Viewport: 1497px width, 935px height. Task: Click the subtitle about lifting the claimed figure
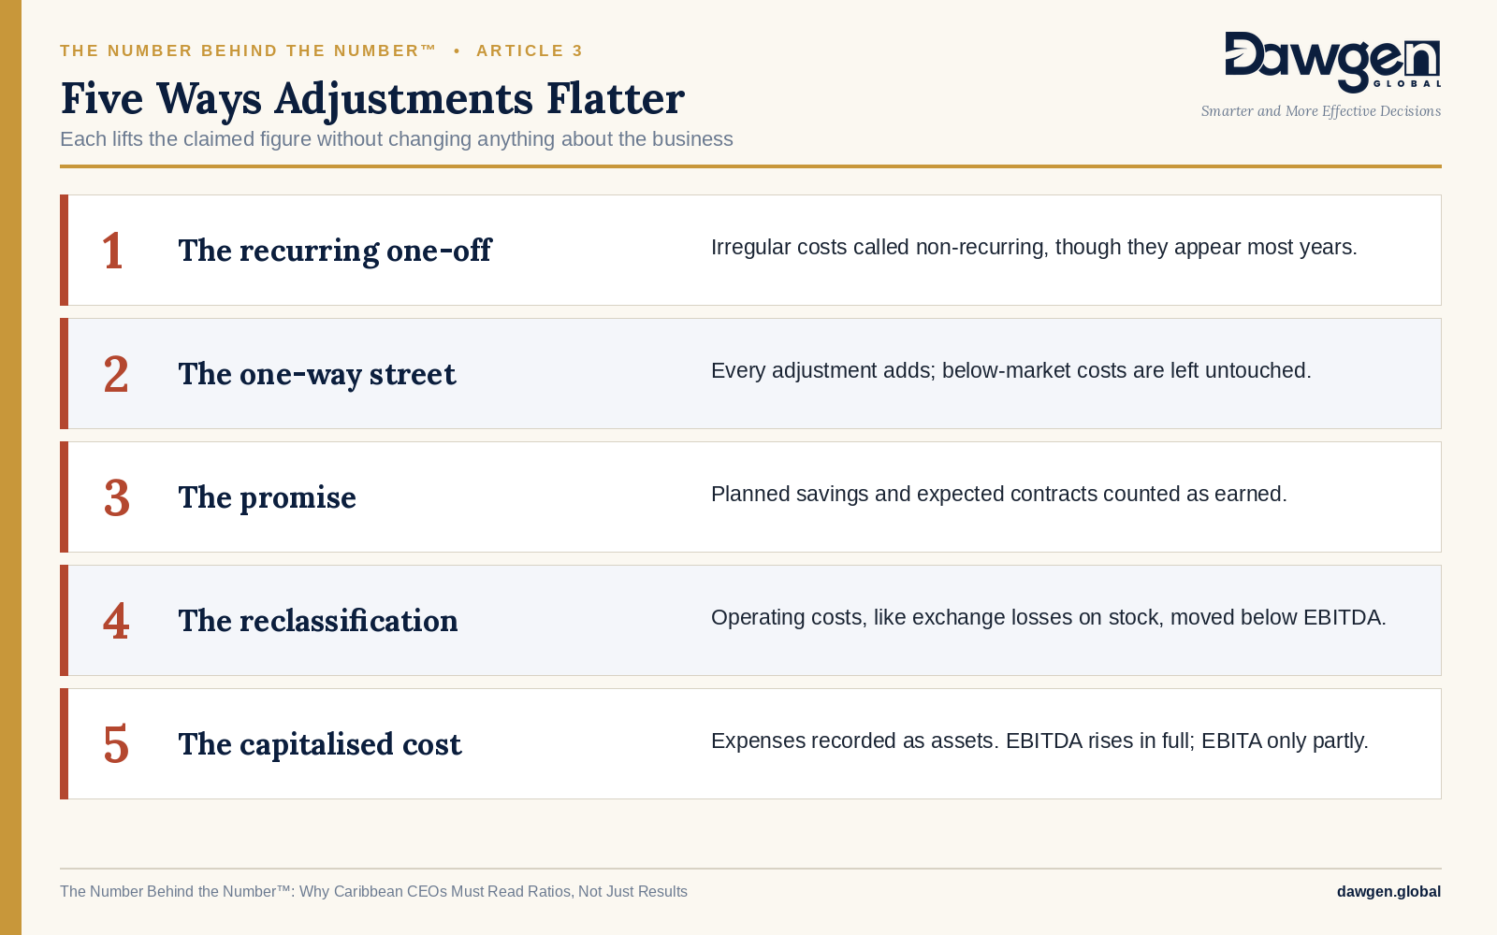(x=397, y=139)
